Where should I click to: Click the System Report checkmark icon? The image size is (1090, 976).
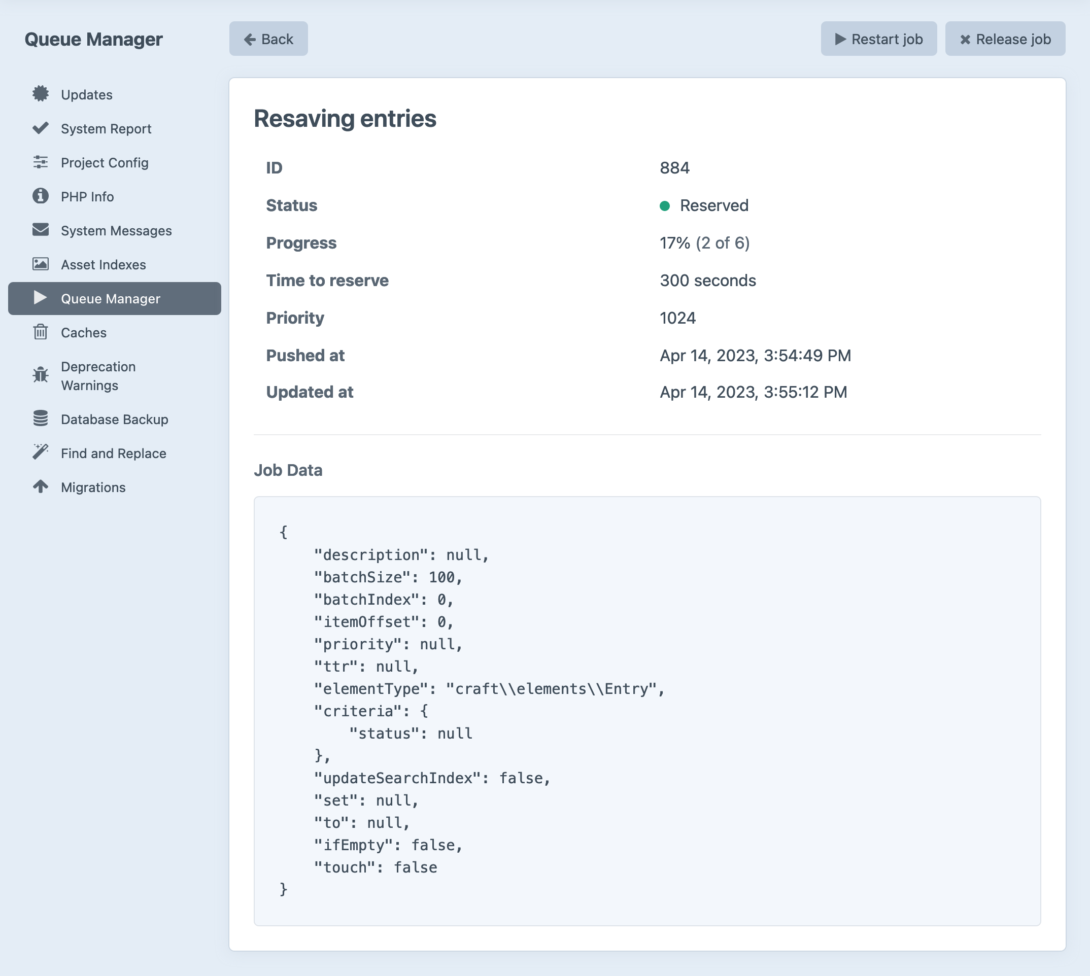40,128
